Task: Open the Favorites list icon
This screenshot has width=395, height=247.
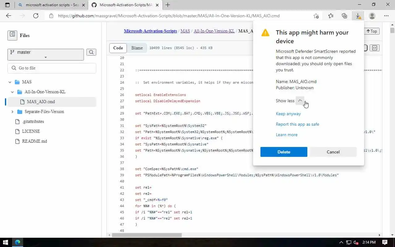Action: coord(331,16)
